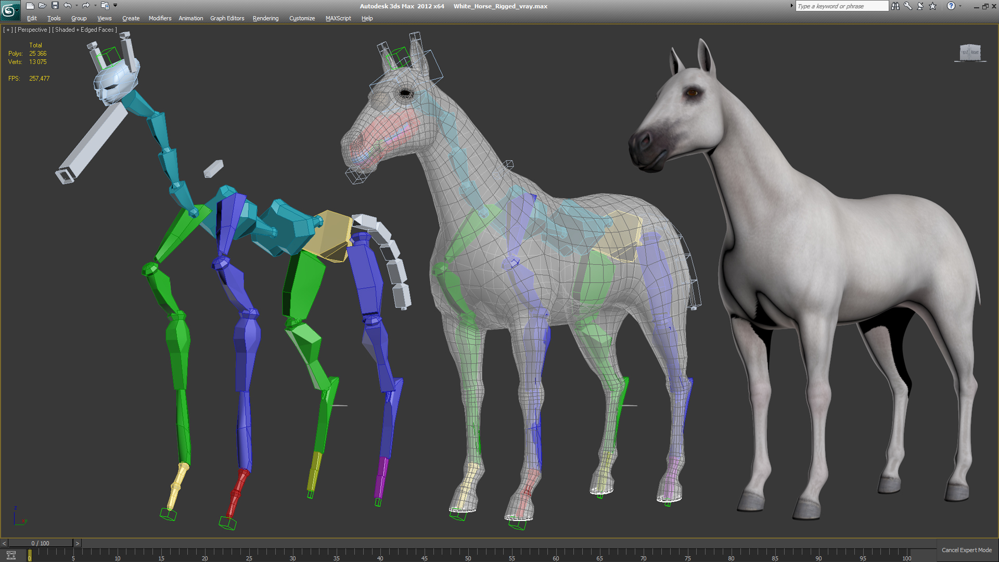Click the Favorites star icon
This screenshot has height=562, width=999.
coord(933,6)
